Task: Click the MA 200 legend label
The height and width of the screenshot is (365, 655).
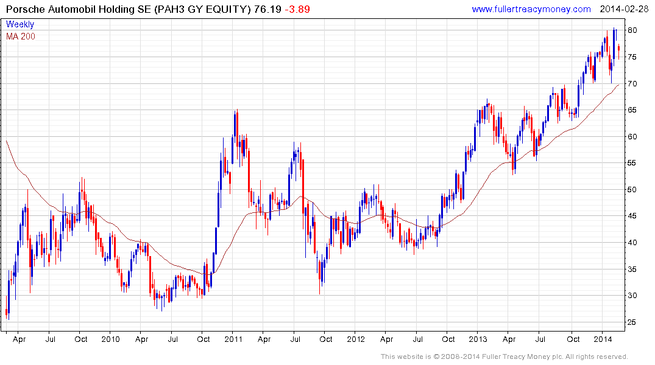Action: click(21, 36)
